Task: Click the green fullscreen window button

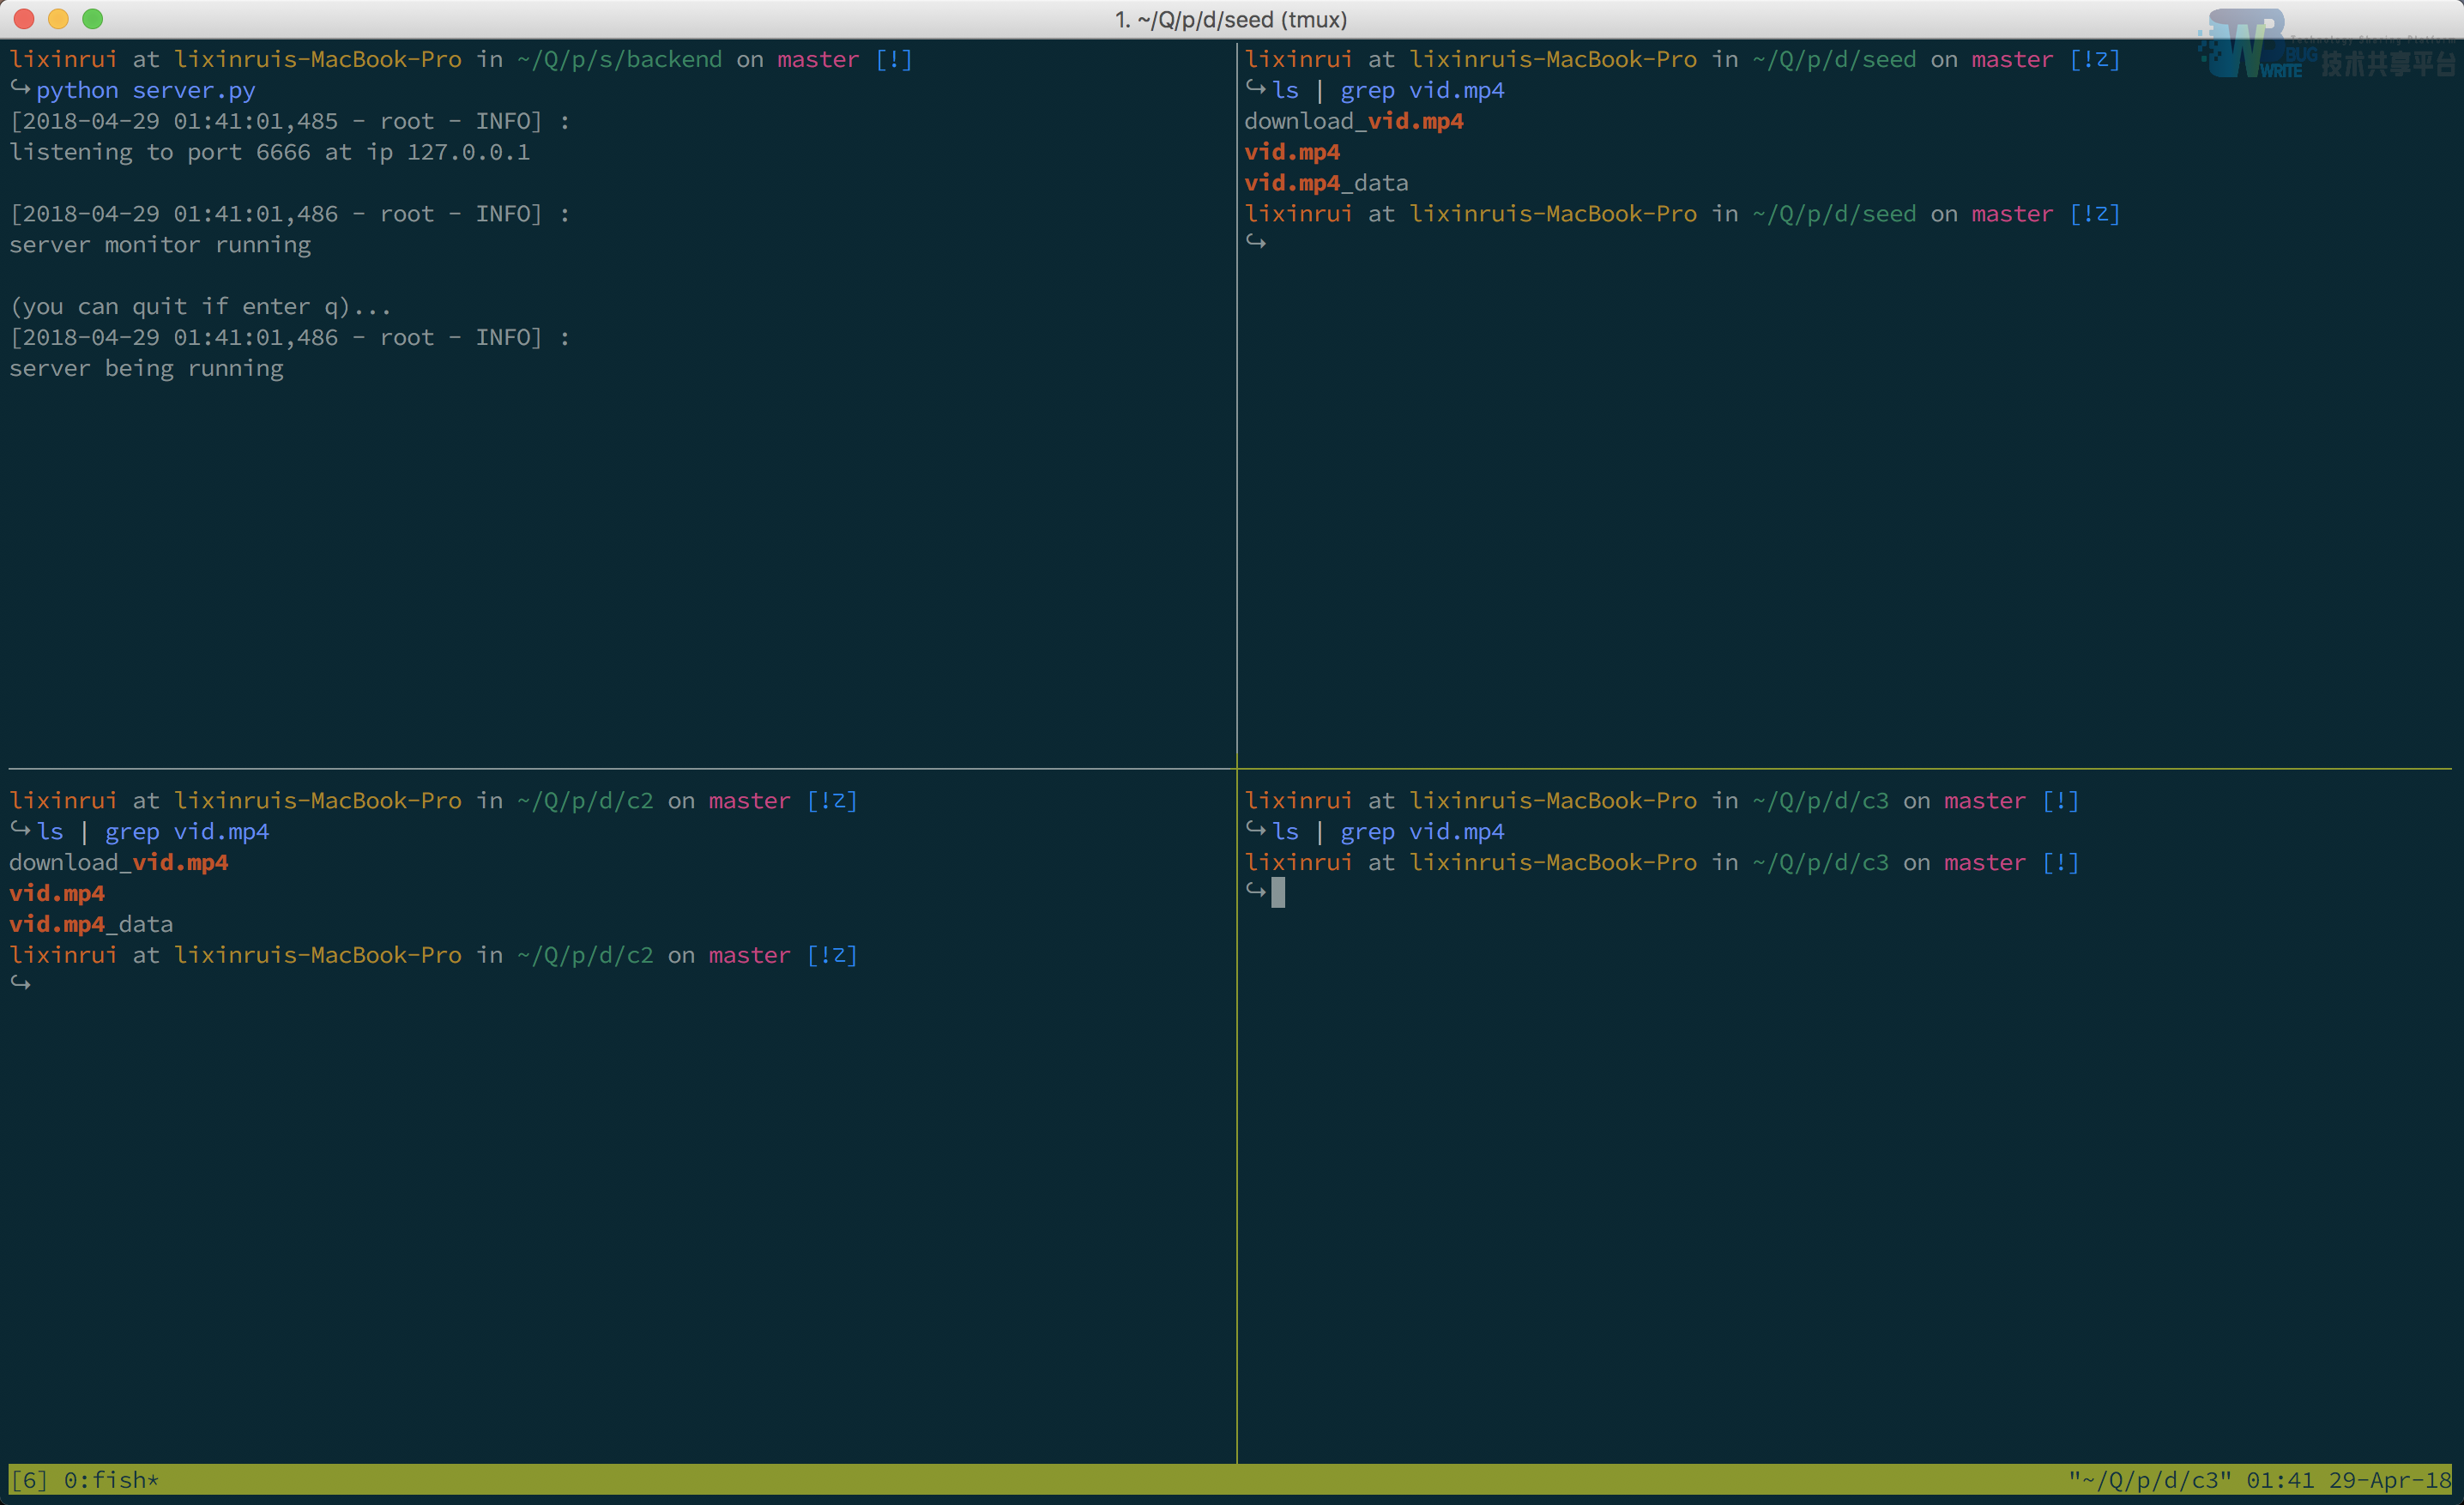Action: click(x=93, y=19)
